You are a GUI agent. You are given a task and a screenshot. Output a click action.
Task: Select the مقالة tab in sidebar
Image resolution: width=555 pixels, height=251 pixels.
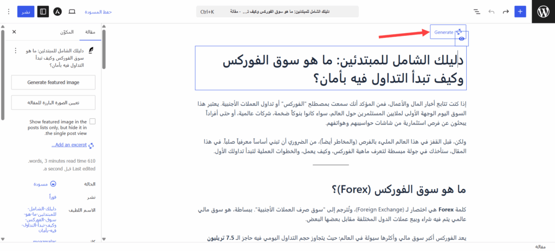[x=91, y=32]
